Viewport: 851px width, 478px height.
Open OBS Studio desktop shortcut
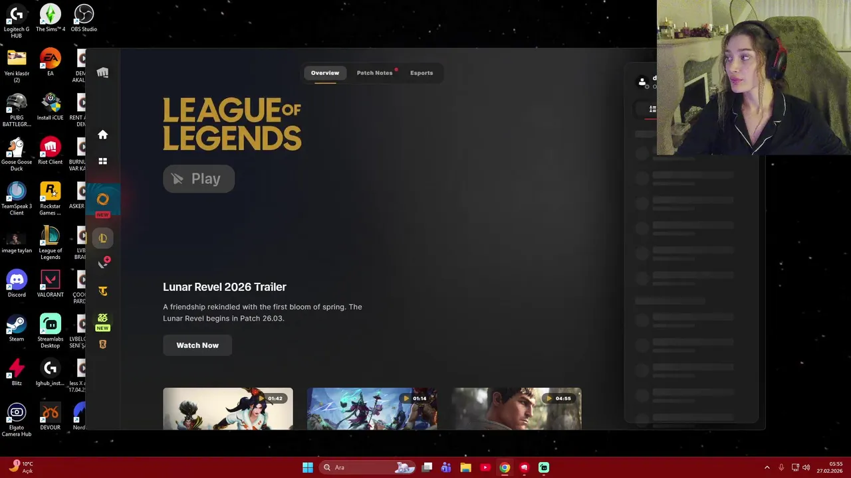[x=84, y=19]
